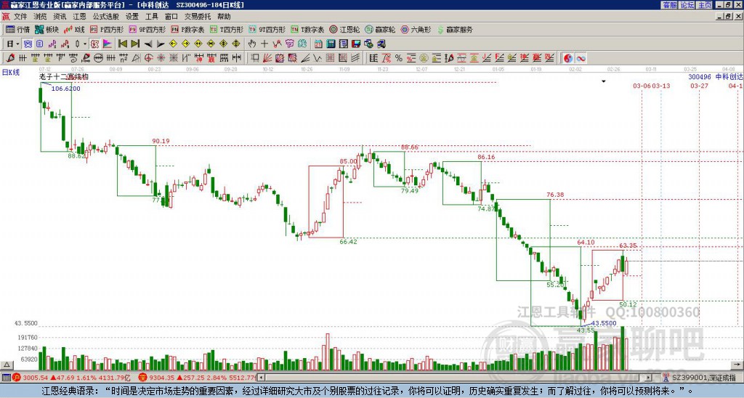Click the 客服 button in title bar
The image size is (744, 398).
[669, 5]
